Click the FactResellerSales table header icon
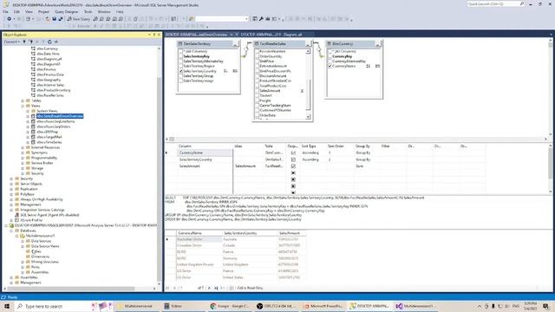 [x=257, y=44]
